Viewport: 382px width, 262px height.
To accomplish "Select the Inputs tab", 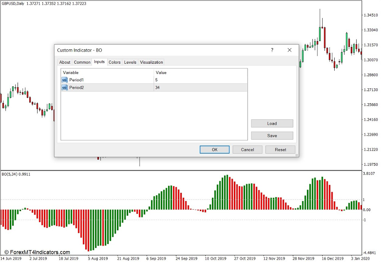I will [99, 62].
